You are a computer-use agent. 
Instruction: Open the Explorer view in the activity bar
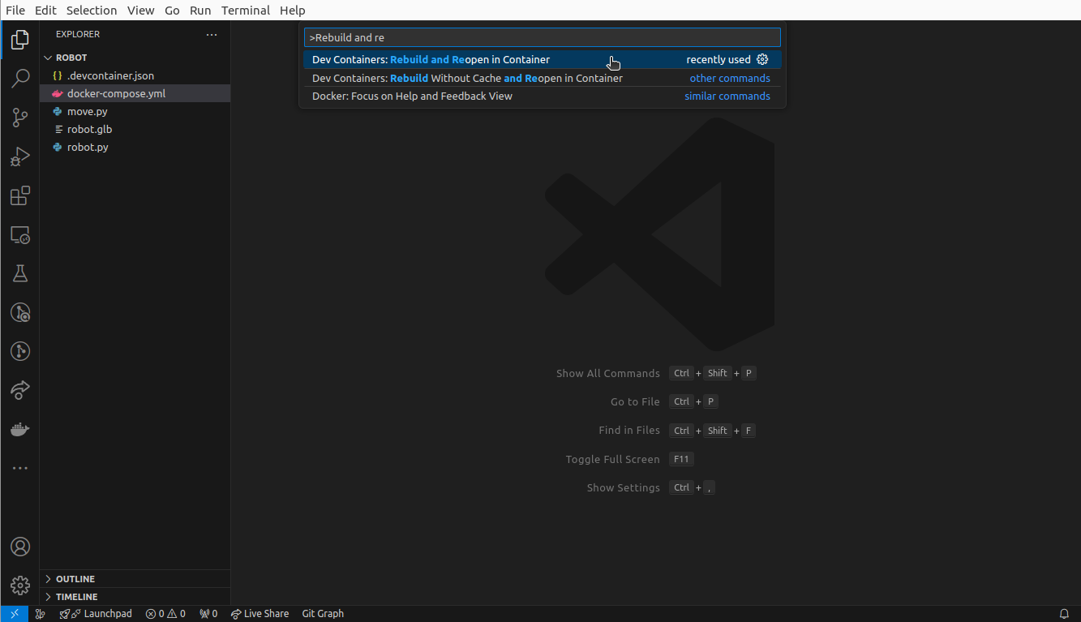coord(20,39)
